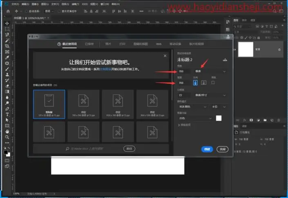Open auto-select target dropdown in options bar

pos(49,11)
